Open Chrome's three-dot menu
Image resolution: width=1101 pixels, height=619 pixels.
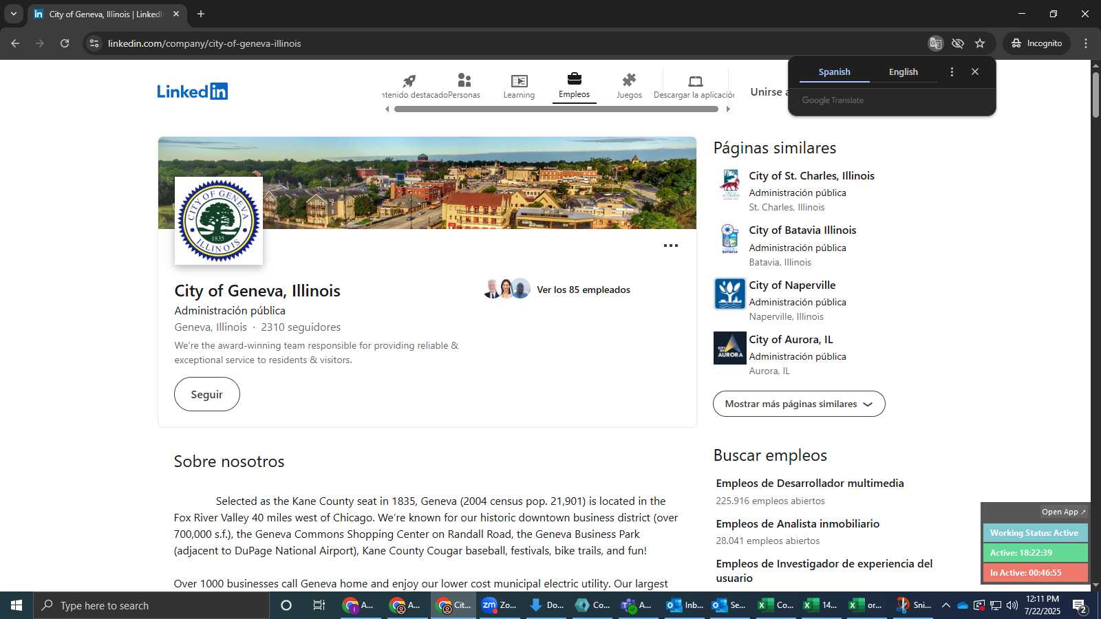[1086, 43]
